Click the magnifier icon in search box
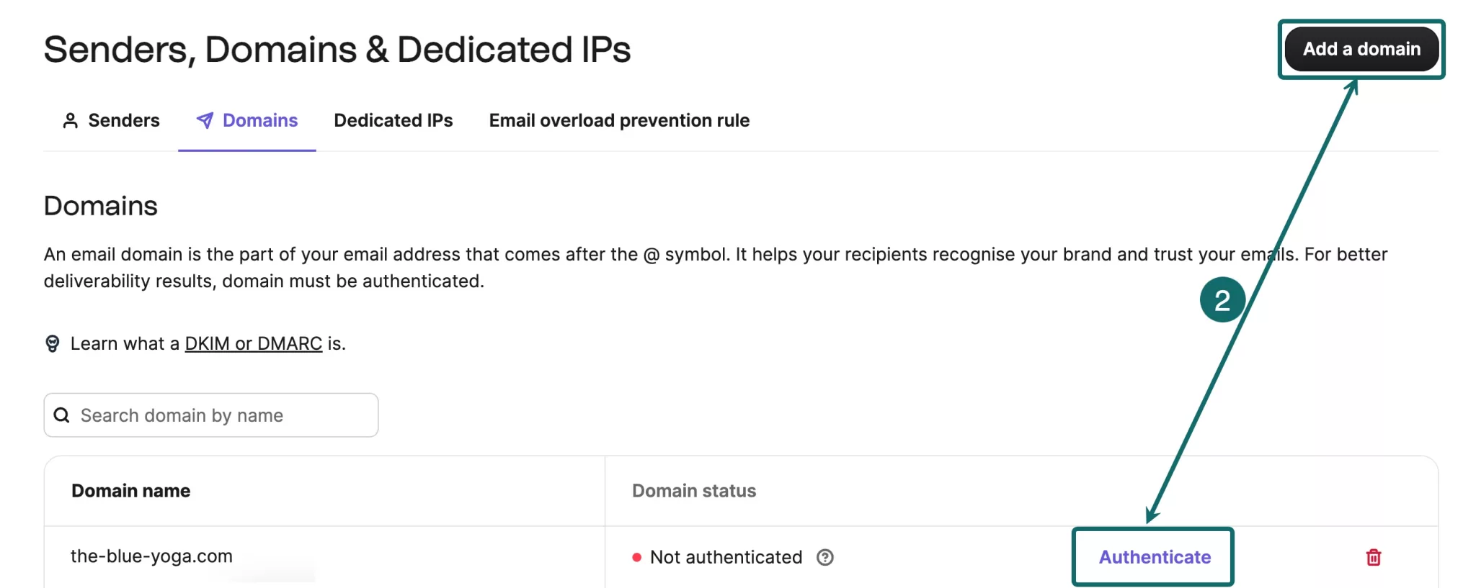The height and width of the screenshot is (588, 1476). coord(62,415)
